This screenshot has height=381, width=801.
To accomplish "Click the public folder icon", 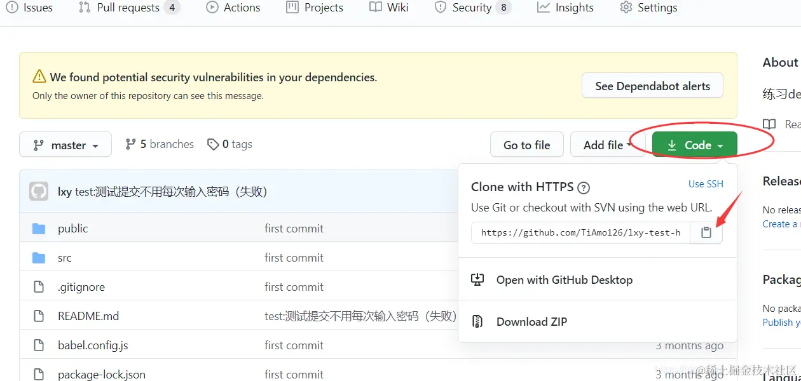I will [x=39, y=229].
